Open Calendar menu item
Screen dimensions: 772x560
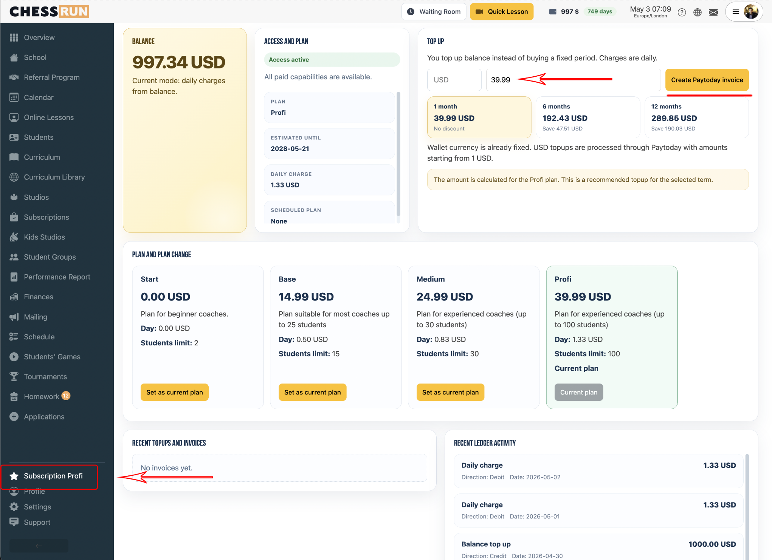(39, 97)
